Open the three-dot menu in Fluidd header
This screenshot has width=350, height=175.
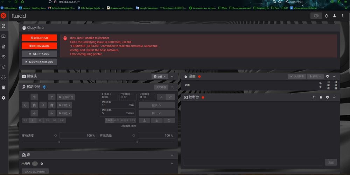point(342,16)
